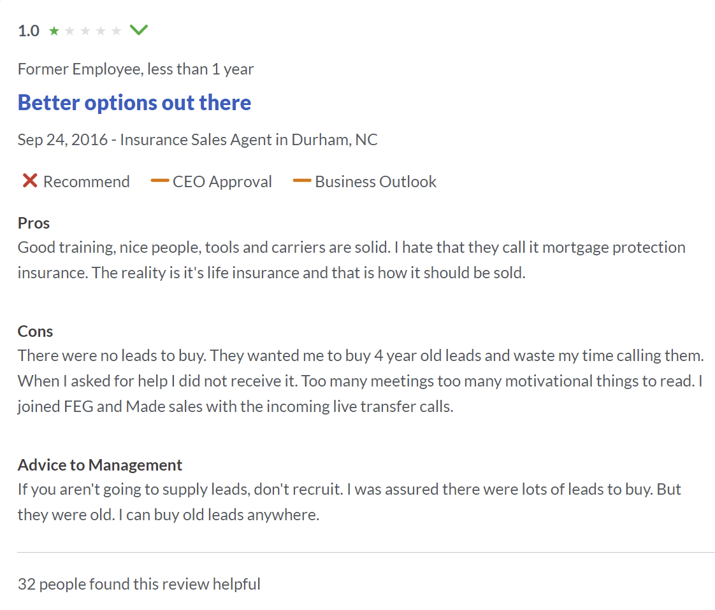Click the second gray rating star

click(x=69, y=31)
